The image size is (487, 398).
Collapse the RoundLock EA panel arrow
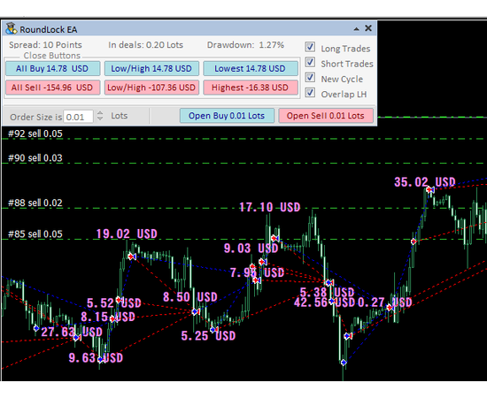tap(356, 29)
